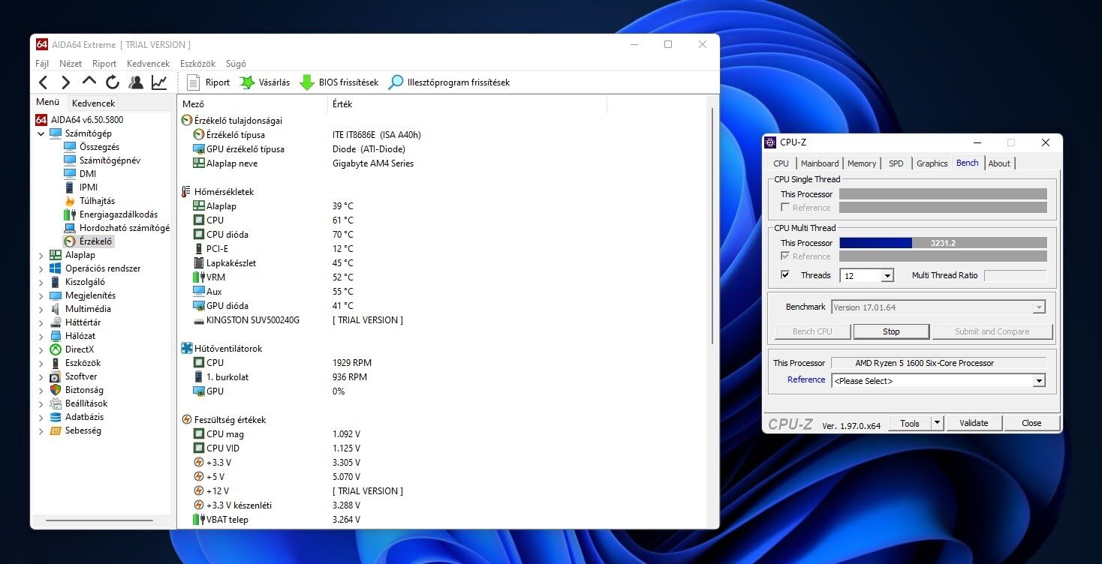Open the Threads count dropdown
The image size is (1102, 564).
(887, 276)
